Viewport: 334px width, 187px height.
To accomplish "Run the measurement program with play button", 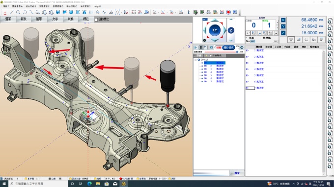I will [x=195, y=47].
